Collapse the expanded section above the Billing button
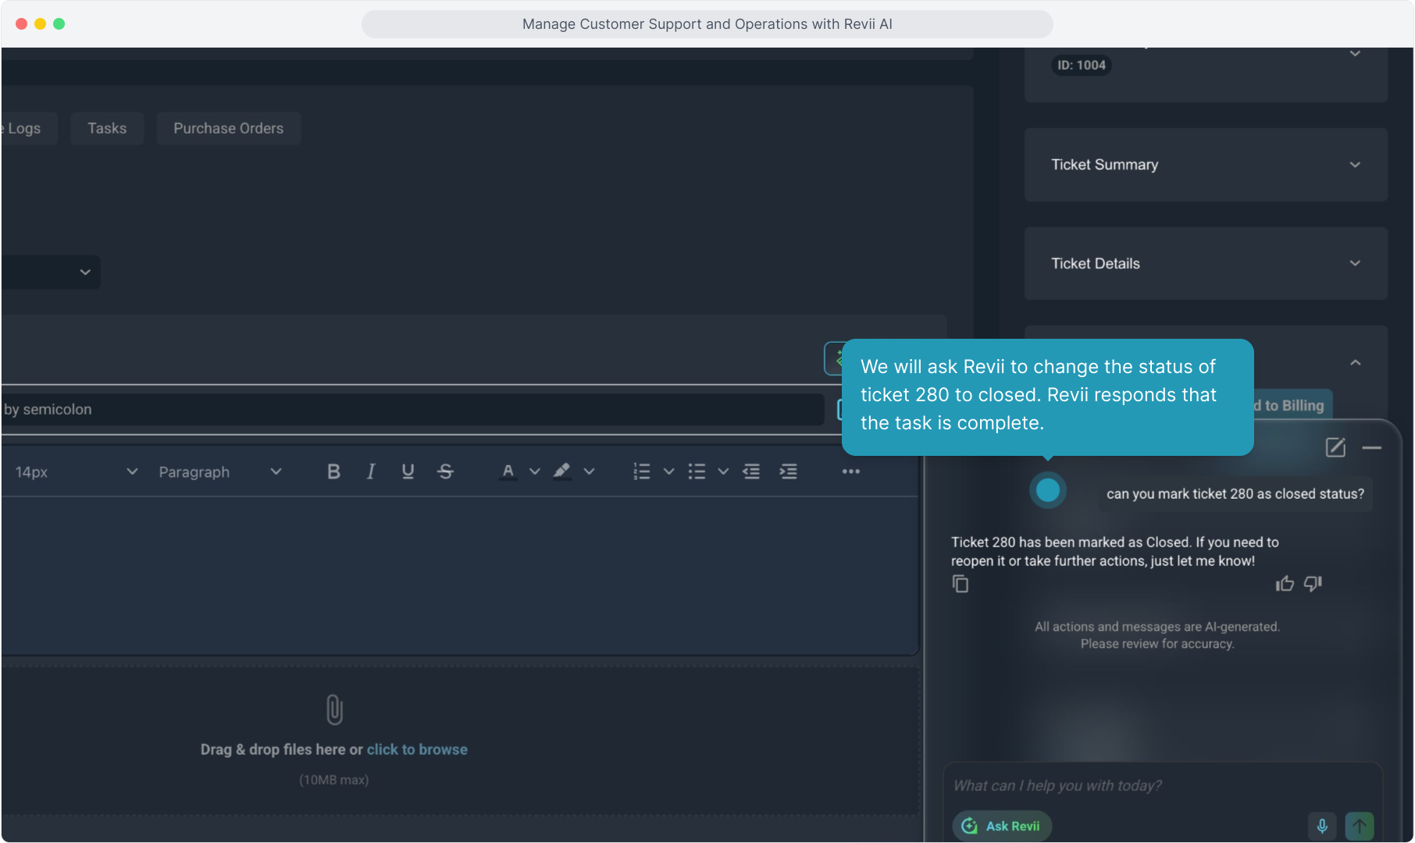The width and height of the screenshot is (1415, 843). pyautogui.click(x=1356, y=363)
